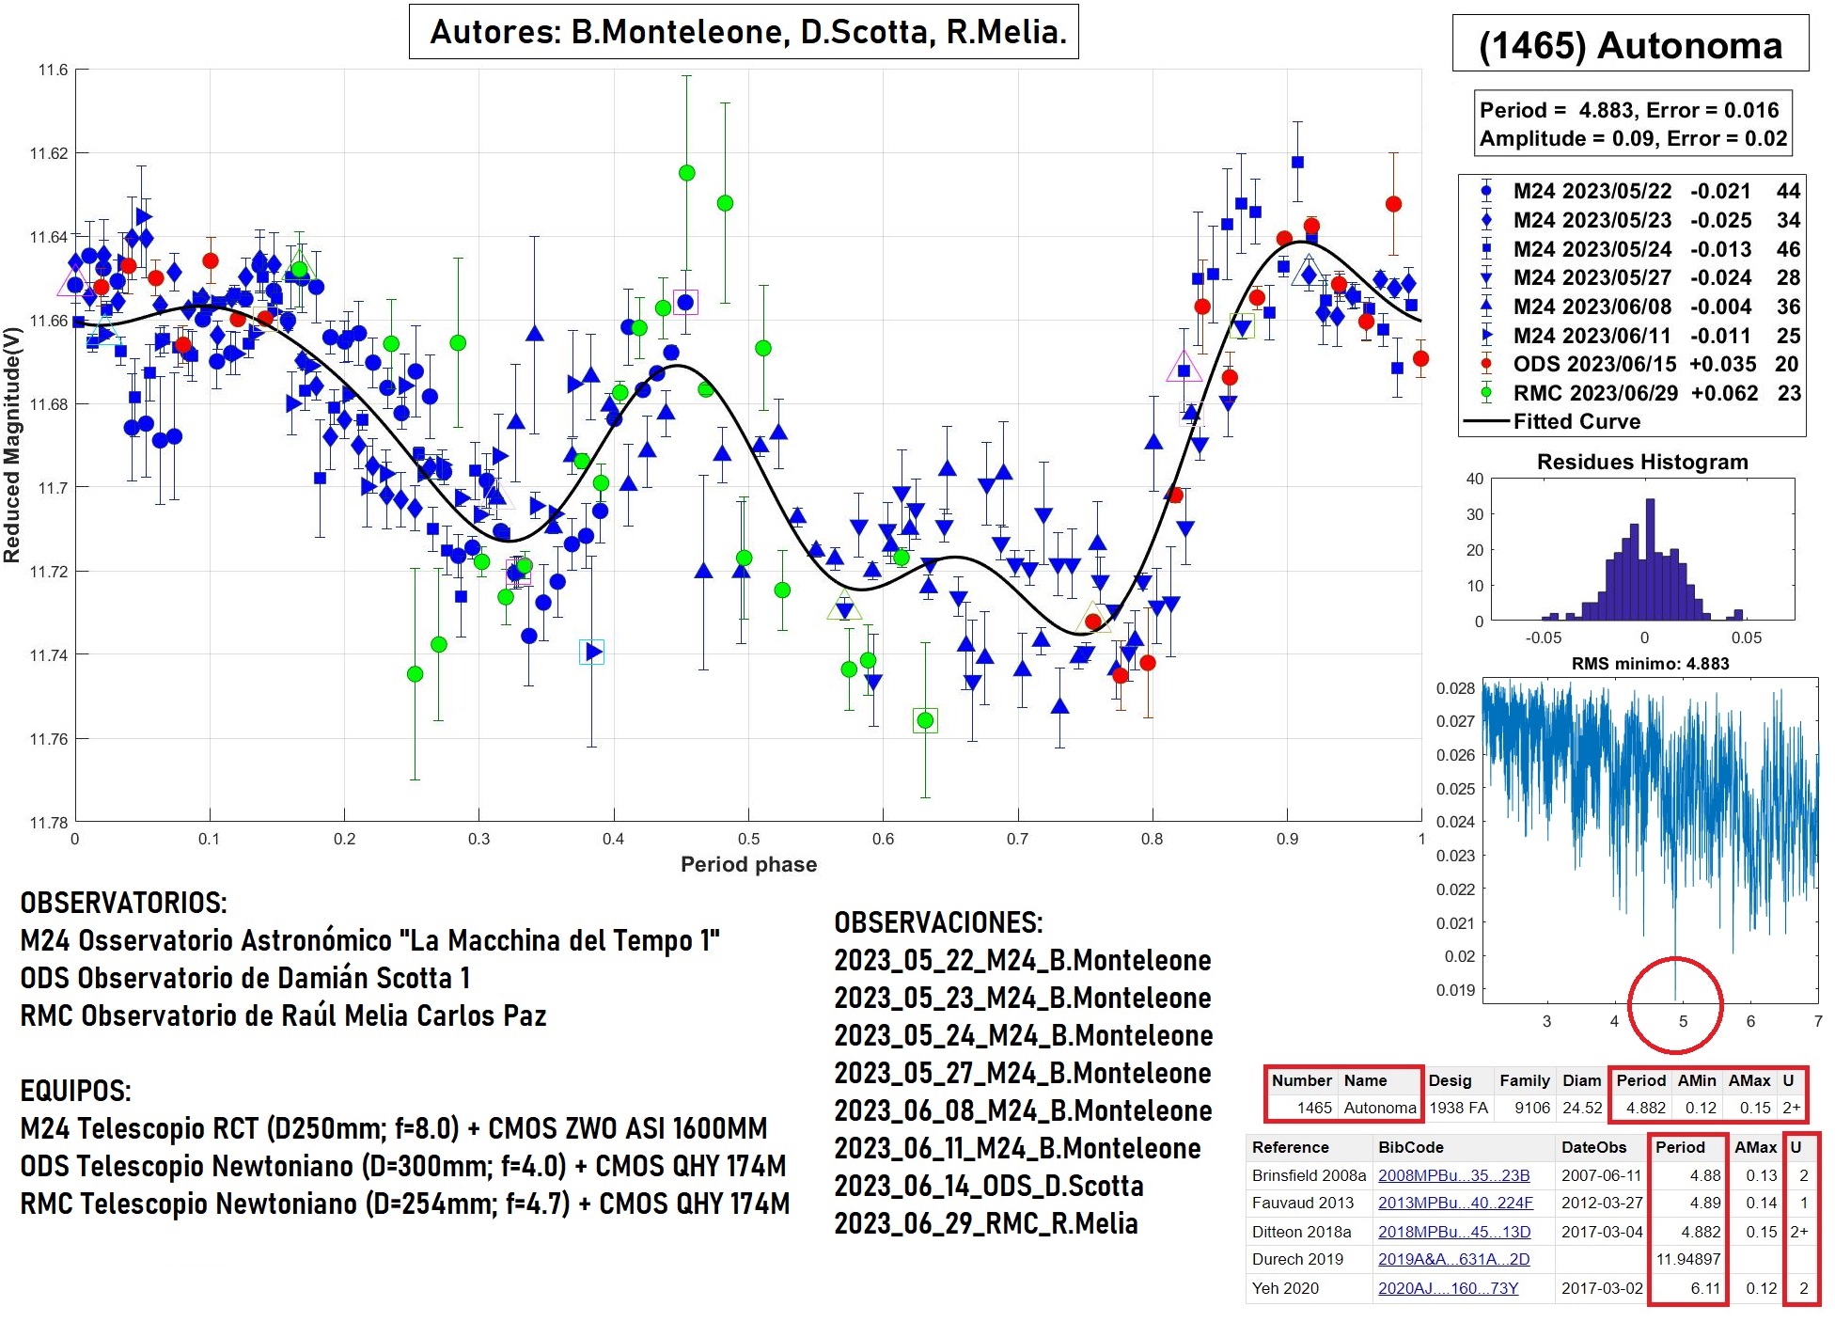Screen dimensions: 1835x1322
Task: Click the 24.52 diameter cell
Action: (x=1582, y=1108)
